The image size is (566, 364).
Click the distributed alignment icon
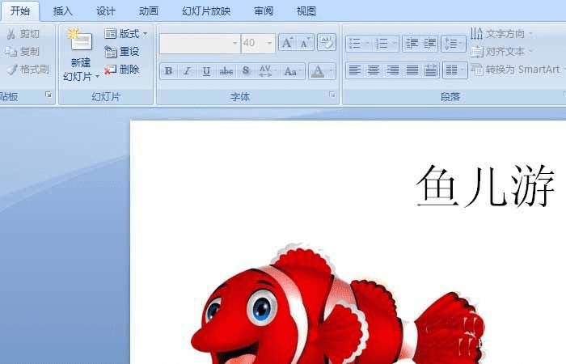pyautogui.click(x=430, y=70)
